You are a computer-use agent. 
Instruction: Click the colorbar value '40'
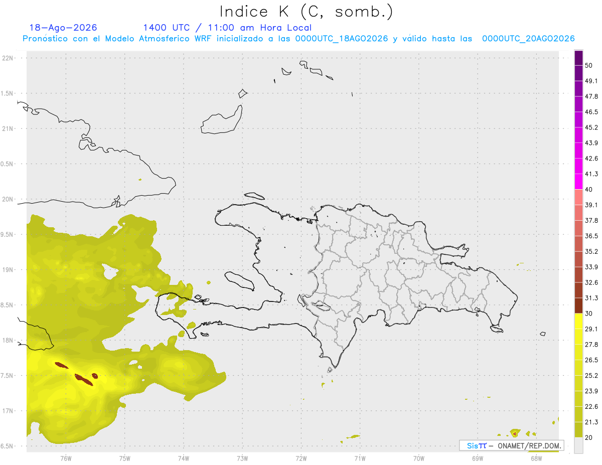pyautogui.click(x=589, y=190)
